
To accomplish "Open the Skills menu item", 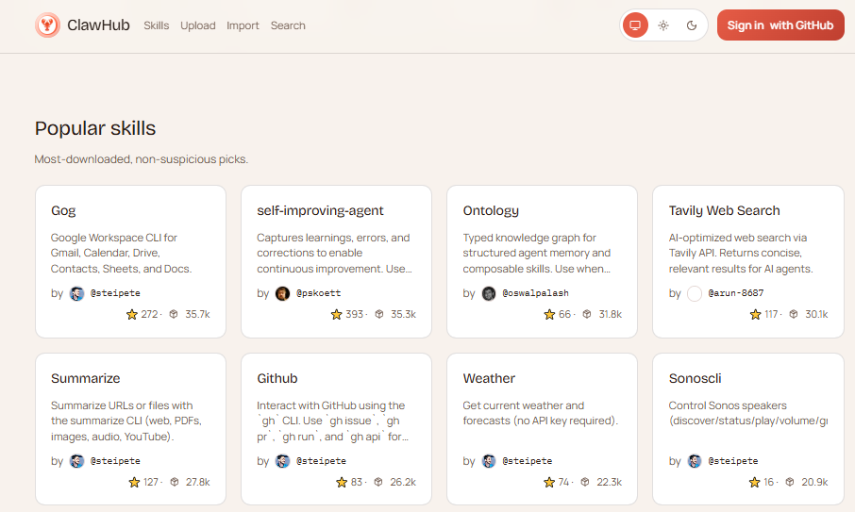I will click(156, 25).
